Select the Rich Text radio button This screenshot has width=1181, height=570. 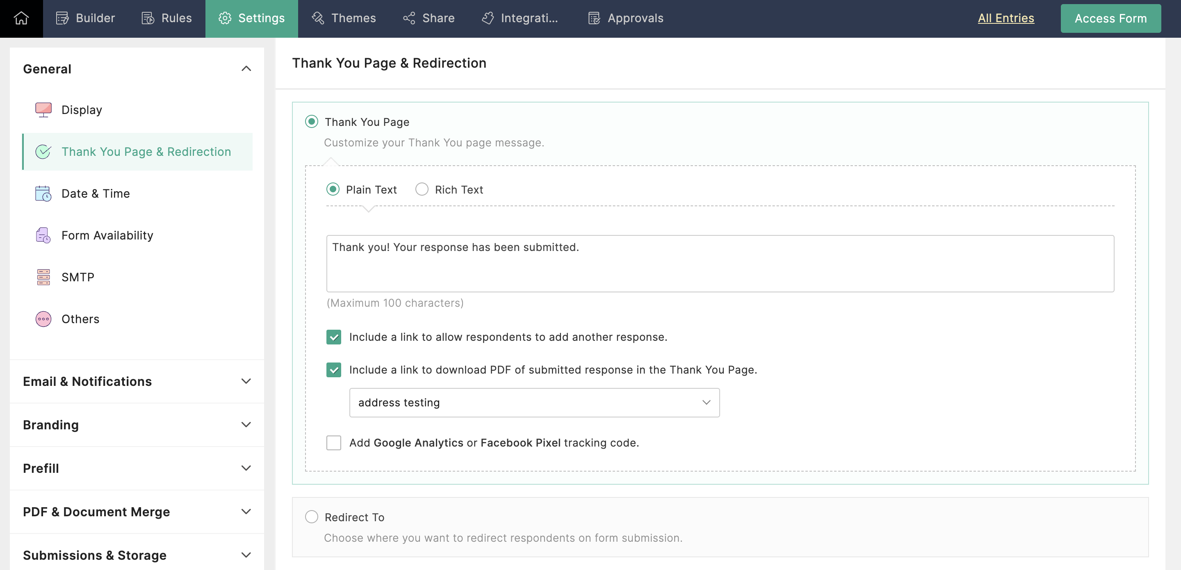click(421, 189)
